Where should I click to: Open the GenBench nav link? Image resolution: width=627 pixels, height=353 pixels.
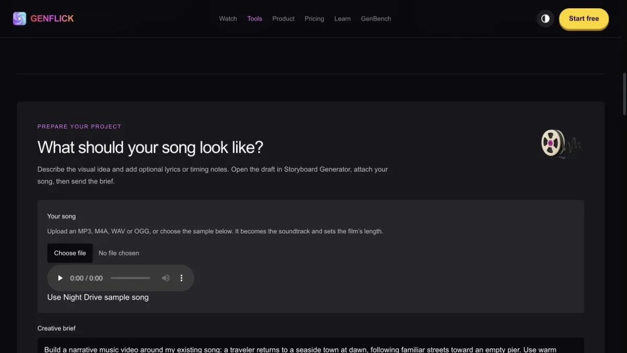click(376, 19)
